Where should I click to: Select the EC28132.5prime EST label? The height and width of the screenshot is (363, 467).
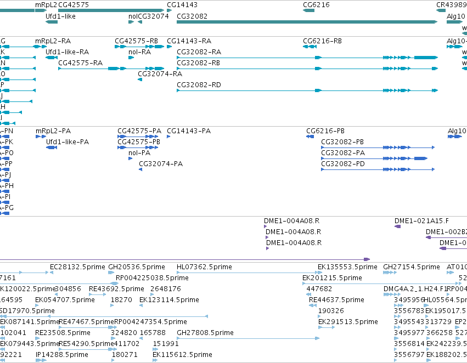click(77, 267)
